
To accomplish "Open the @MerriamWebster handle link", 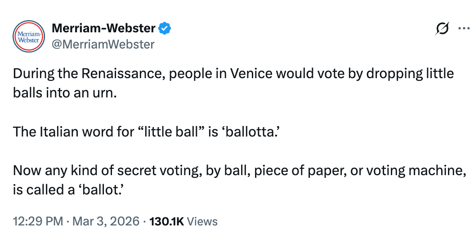I will click(x=103, y=44).
